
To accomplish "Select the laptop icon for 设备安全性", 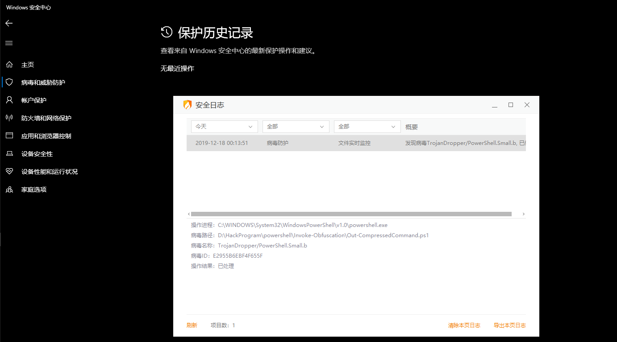I will coord(9,154).
